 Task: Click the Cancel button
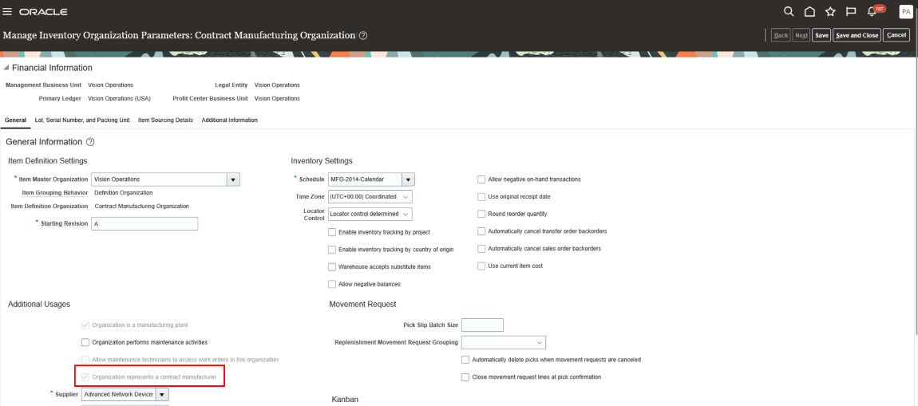(896, 35)
